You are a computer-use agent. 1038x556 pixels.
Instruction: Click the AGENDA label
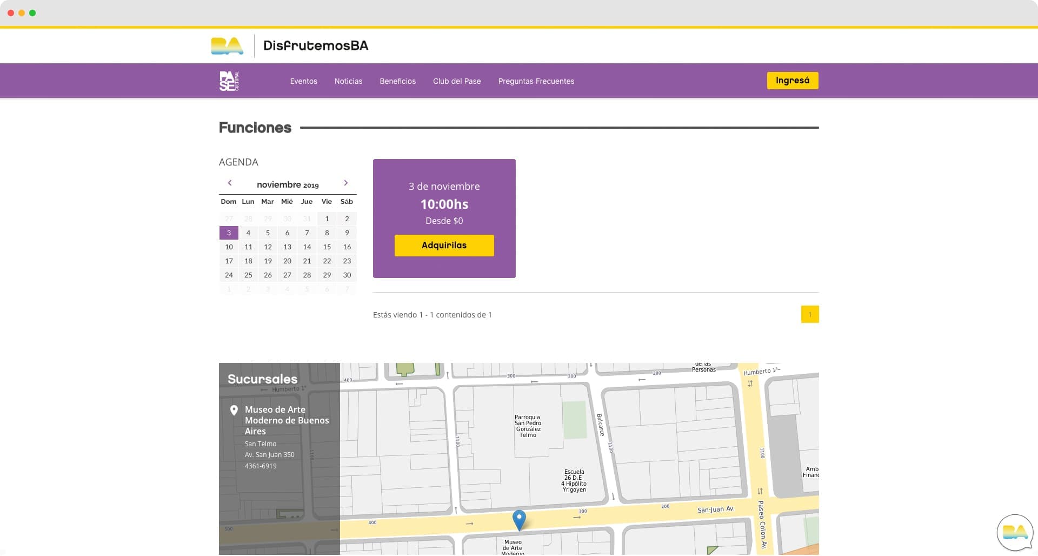[x=238, y=162]
